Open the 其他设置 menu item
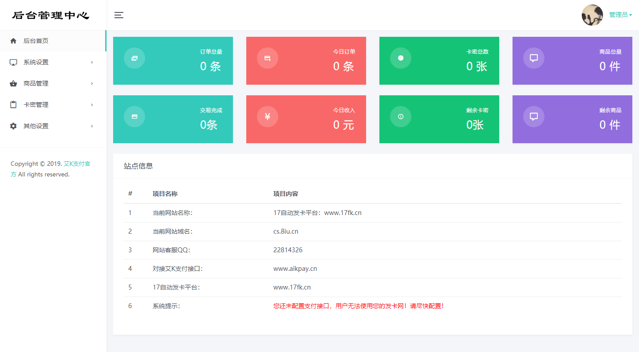 (53, 126)
